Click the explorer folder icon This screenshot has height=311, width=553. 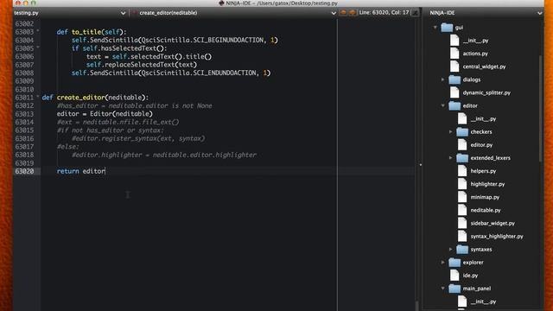coord(454,262)
